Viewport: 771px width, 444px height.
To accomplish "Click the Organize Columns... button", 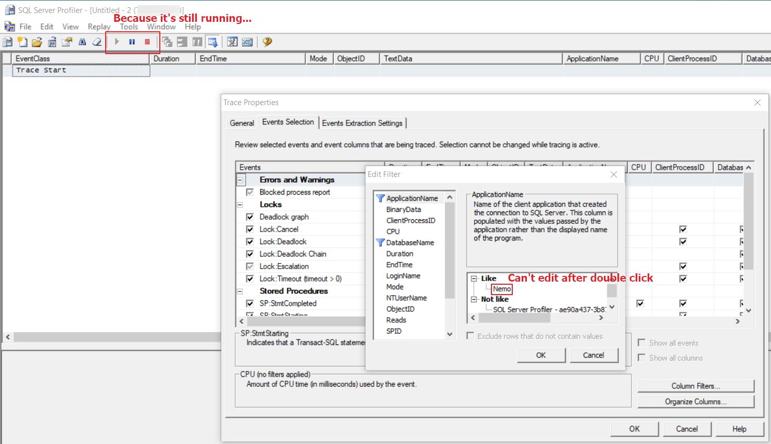I will click(696, 402).
